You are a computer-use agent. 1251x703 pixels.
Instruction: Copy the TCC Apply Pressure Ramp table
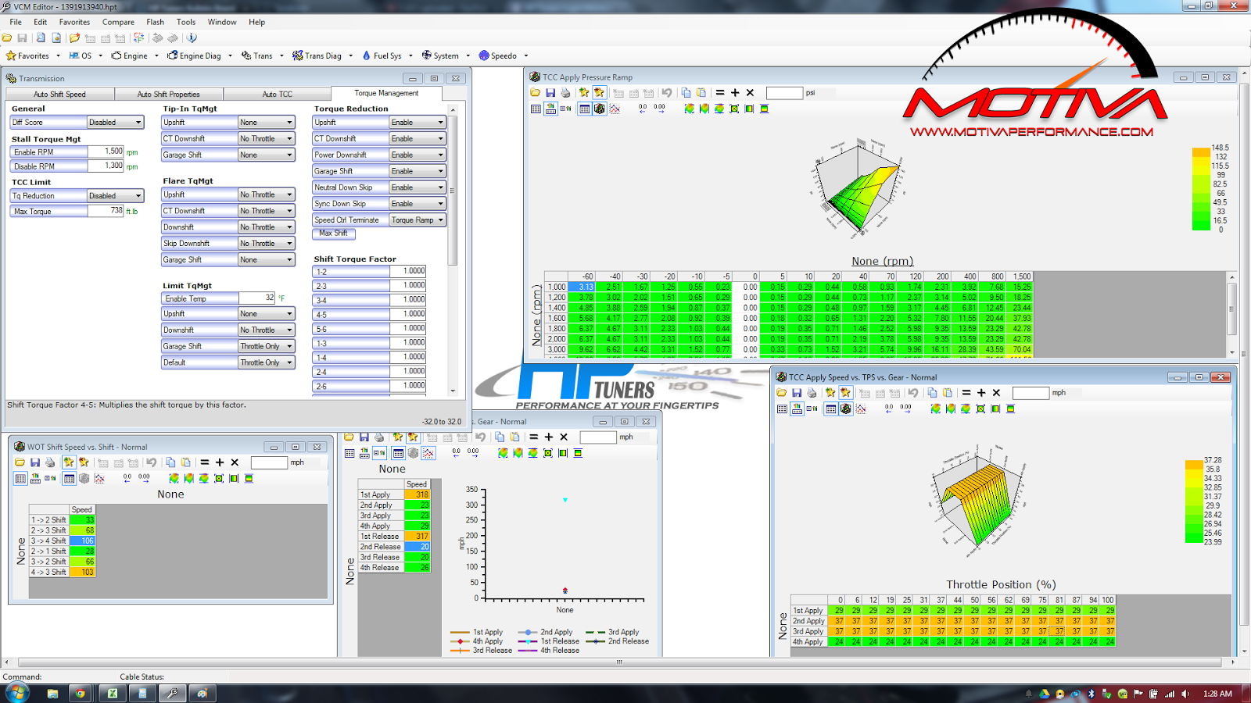pyautogui.click(x=686, y=92)
